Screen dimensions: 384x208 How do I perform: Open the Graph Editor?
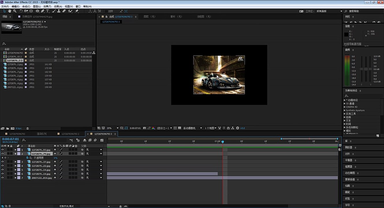coord(102,140)
